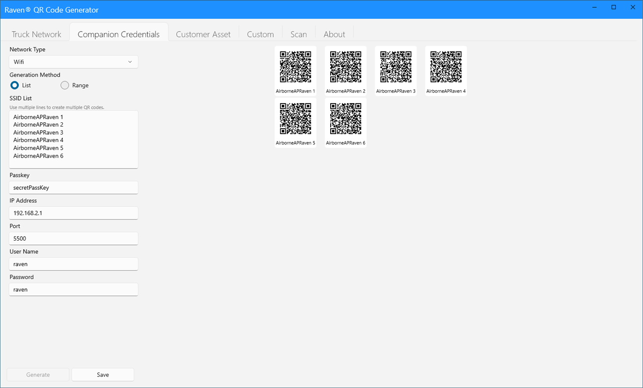Screen dimensions: 643x388
Task: Switch to the Truck Network tab
Action: pos(37,34)
